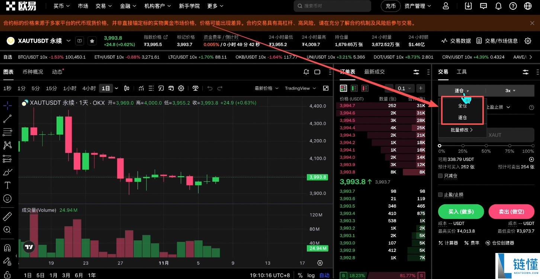Undo the last chart action
The height and width of the screenshot is (279, 540).
tap(210, 88)
